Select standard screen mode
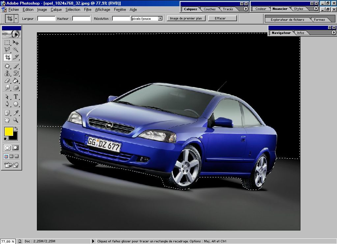The height and width of the screenshot is (244, 337). (x=6, y=156)
